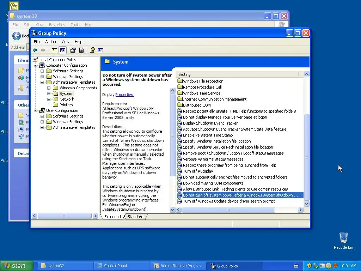Open the Help menu in Group Policy
This screenshot has width=361, height=271.
(78, 42)
